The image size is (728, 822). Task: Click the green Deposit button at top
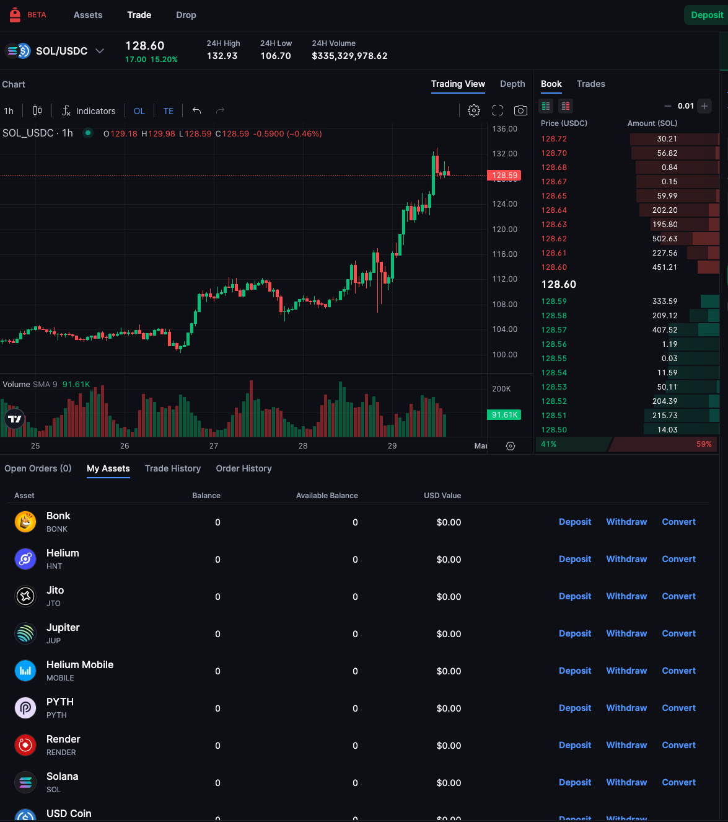tap(707, 15)
